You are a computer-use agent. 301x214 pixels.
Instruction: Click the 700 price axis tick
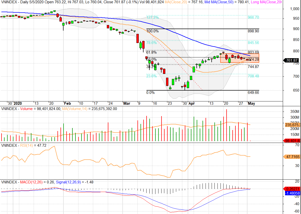click(x=296, y=76)
